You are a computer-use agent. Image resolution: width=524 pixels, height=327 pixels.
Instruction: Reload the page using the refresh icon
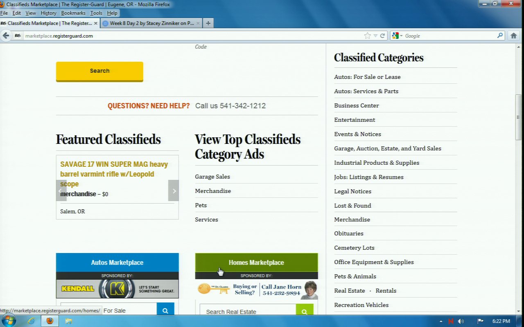(x=382, y=36)
